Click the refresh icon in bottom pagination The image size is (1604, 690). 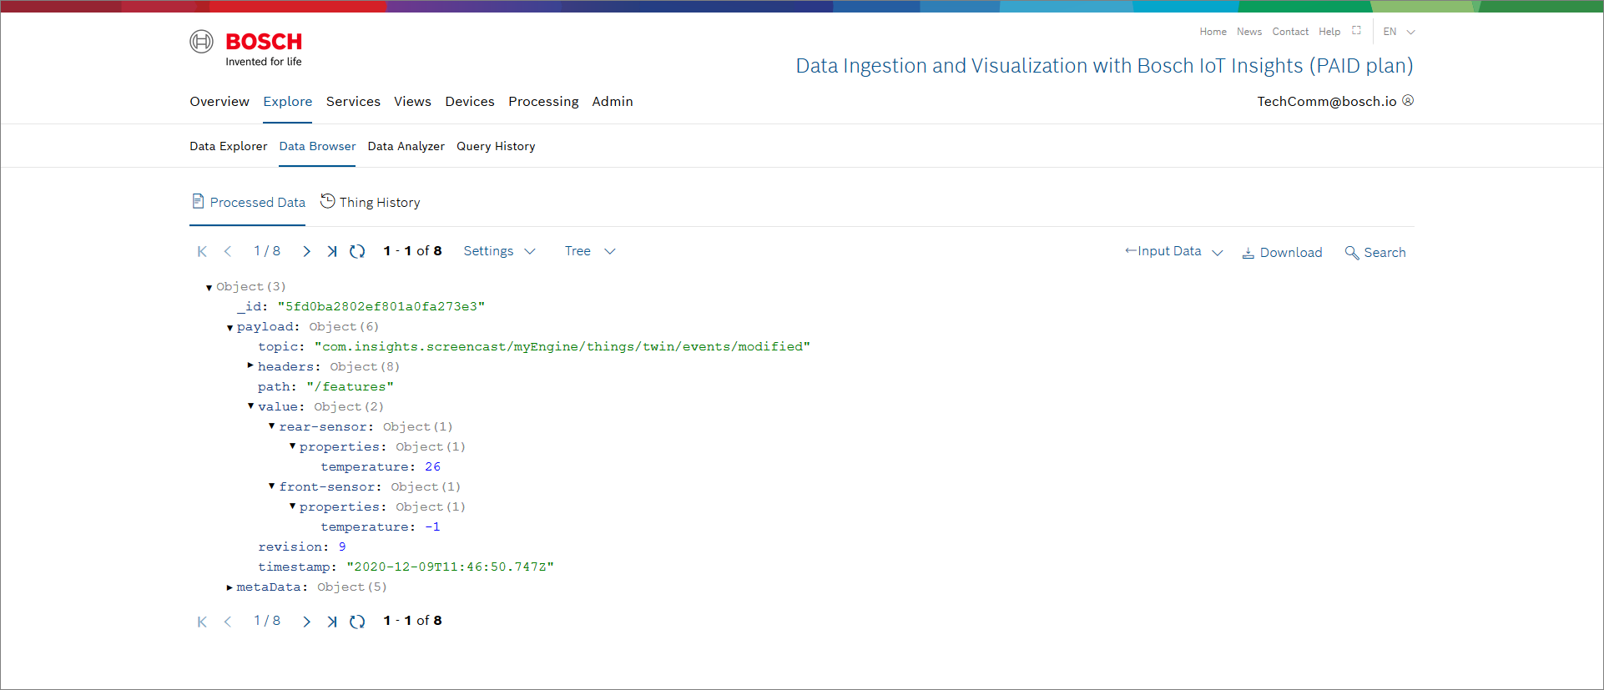click(357, 622)
